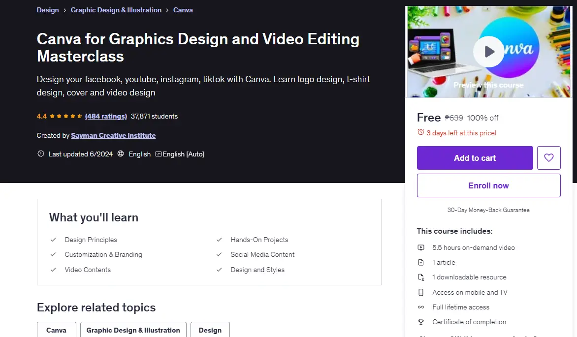Viewport: 577px width, 337px height.
Task: Click the downloadable resource icon
Action: coord(421,277)
